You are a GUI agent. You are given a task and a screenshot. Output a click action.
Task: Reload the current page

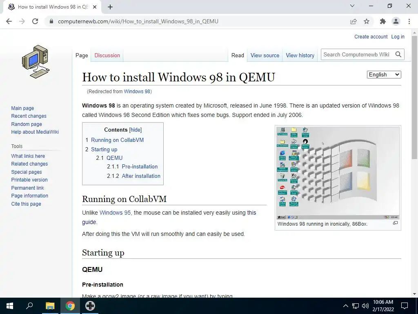35,21
